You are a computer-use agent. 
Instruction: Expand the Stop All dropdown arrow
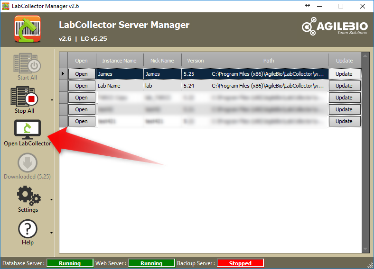click(x=52, y=100)
